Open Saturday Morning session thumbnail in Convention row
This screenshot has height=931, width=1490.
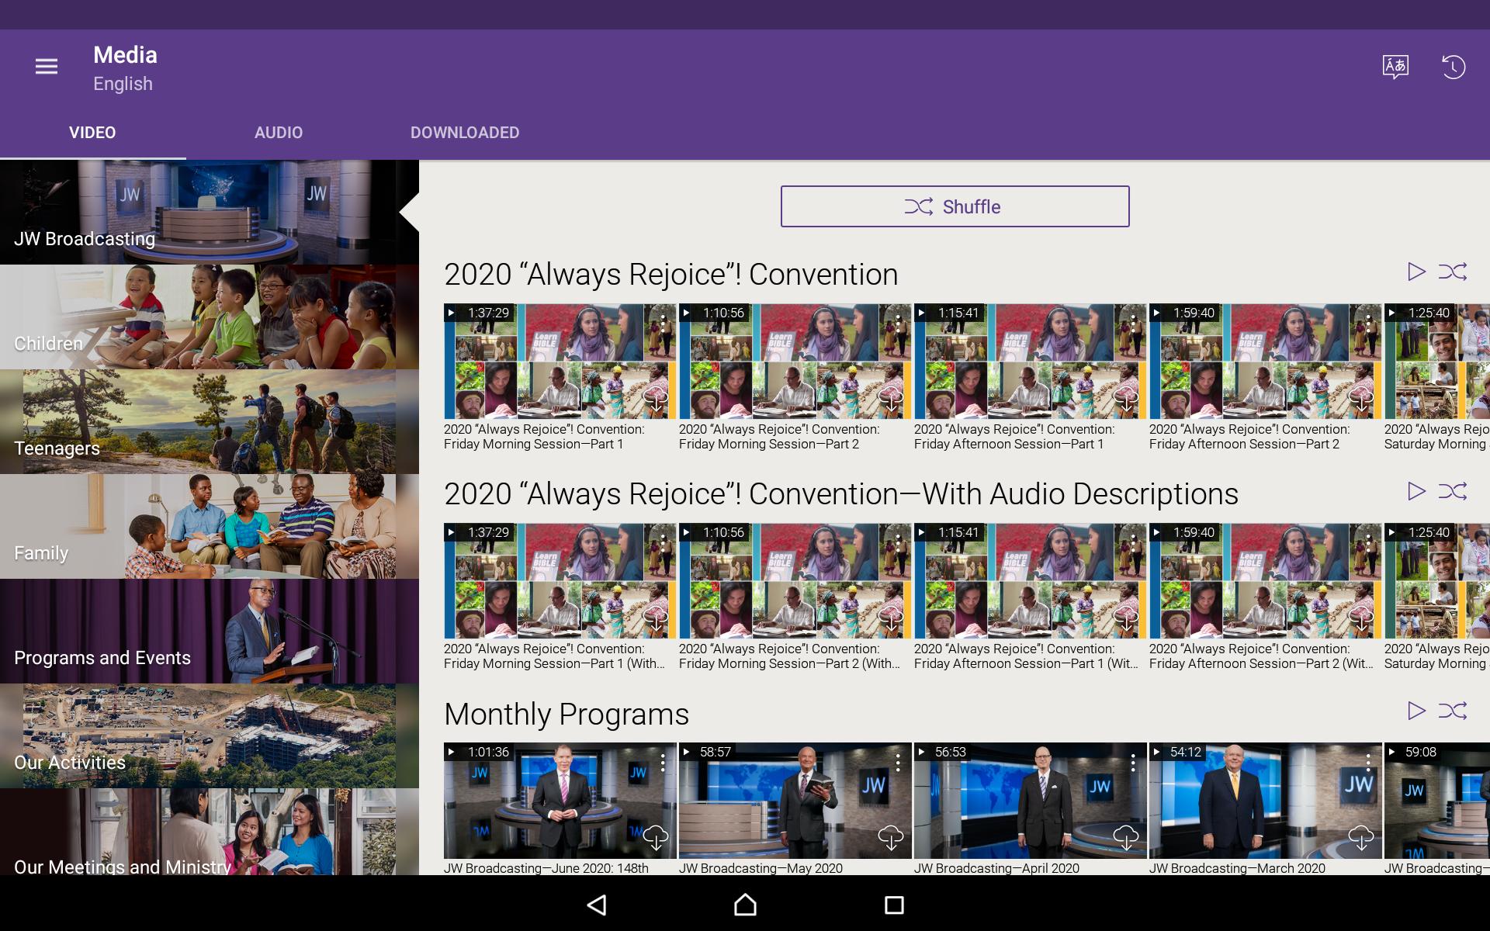tap(1437, 362)
